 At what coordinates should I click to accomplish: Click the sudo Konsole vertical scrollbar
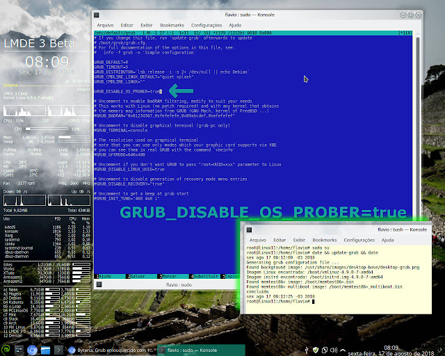[x=417, y=128]
